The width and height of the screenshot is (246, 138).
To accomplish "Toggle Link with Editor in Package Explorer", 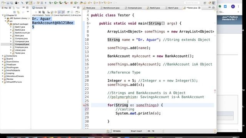I will [x=18, y=12].
